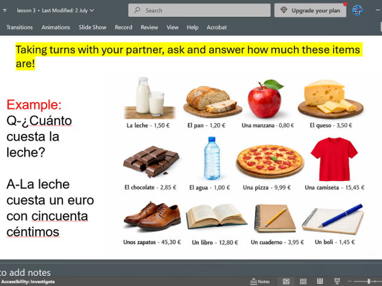Click the zoom out minus button

click(351, 282)
